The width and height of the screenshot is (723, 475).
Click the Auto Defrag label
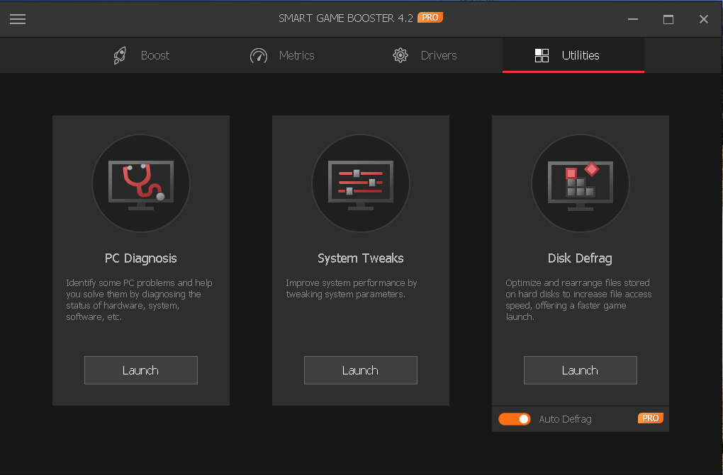tap(566, 419)
